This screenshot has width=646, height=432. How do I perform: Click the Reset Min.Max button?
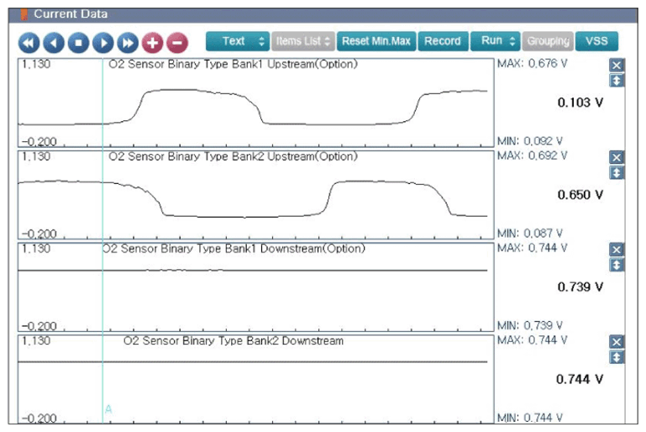376,41
